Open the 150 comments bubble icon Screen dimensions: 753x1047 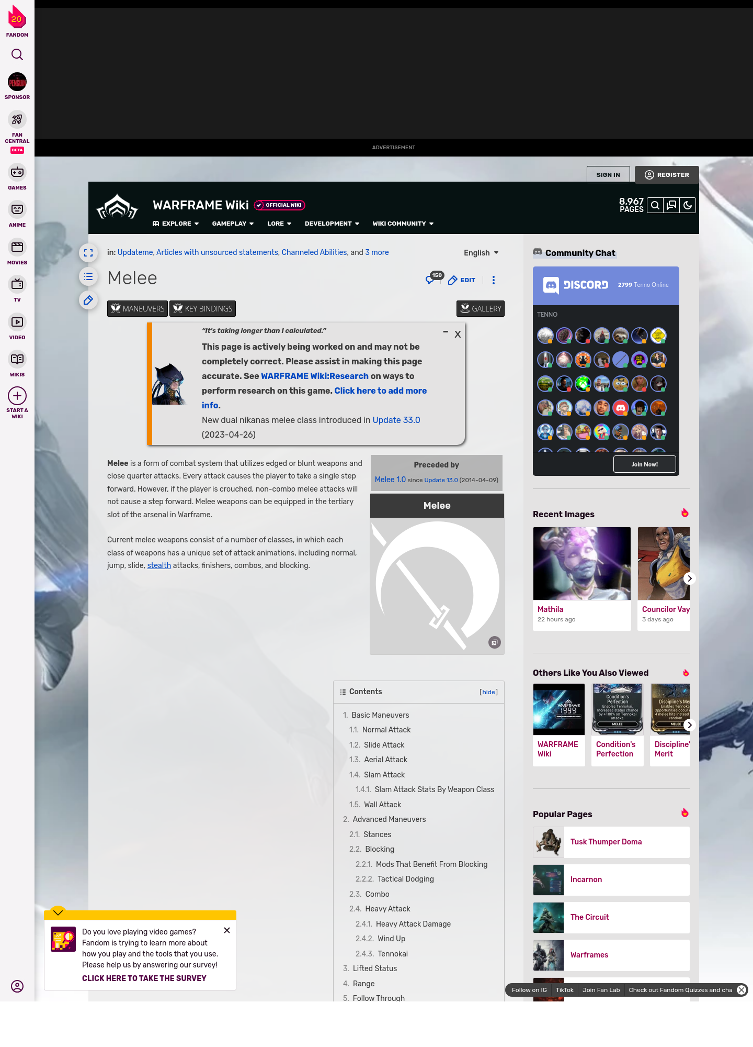(433, 279)
